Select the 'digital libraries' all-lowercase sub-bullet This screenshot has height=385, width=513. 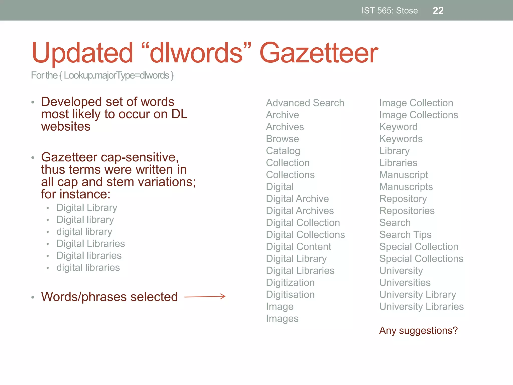[88, 267]
